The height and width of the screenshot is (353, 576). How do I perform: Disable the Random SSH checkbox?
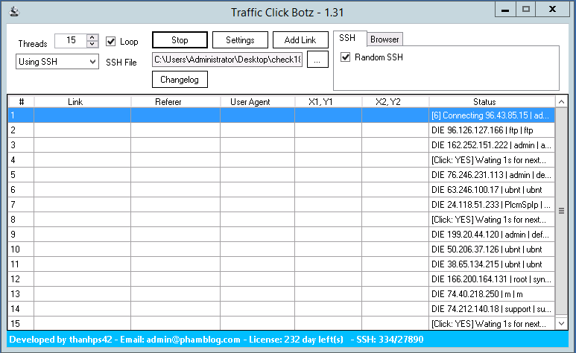pyautogui.click(x=345, y=57)
